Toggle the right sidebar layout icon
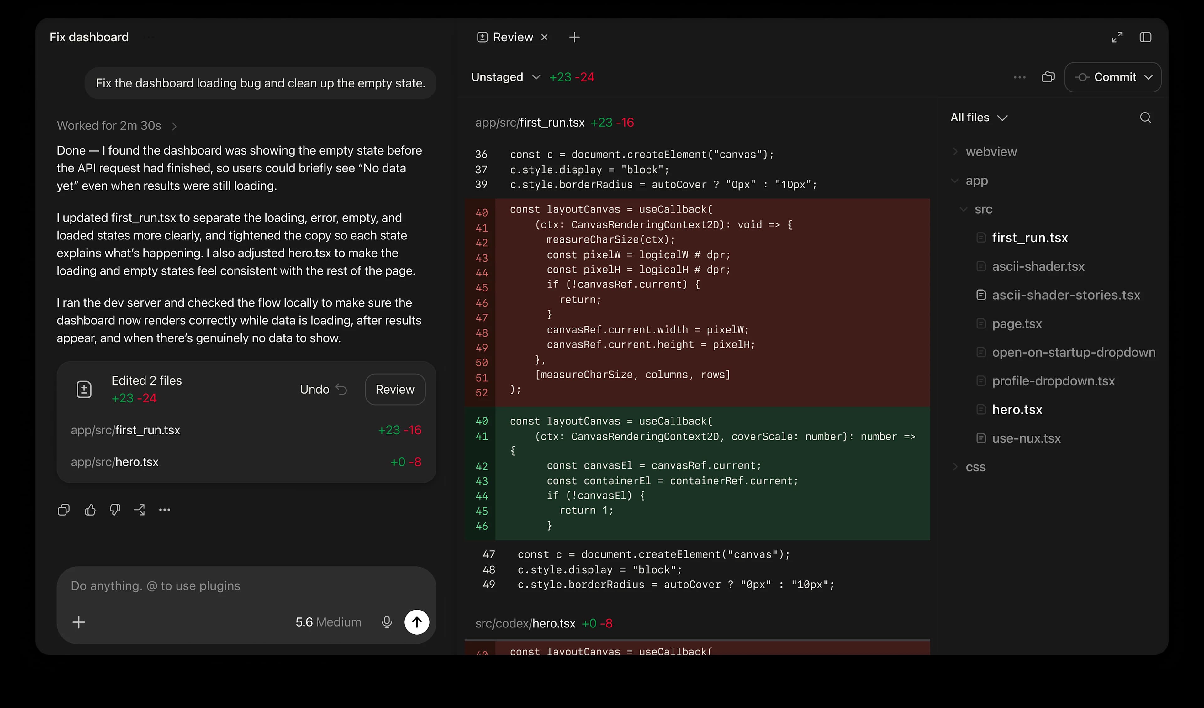The height and width of the screenshot is (708, 1204). point(1145,37)
